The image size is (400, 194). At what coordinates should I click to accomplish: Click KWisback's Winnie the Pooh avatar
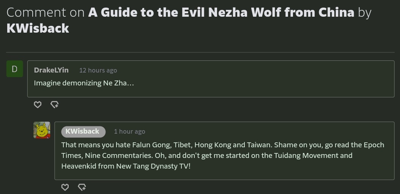(42, 130)
